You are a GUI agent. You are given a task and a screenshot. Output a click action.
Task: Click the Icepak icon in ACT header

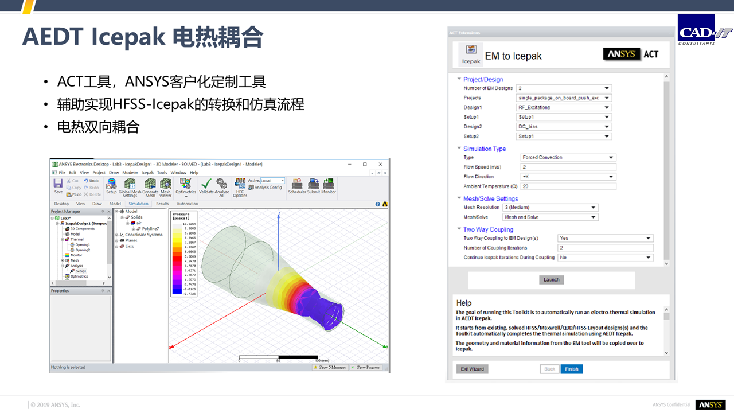(471, 53)
